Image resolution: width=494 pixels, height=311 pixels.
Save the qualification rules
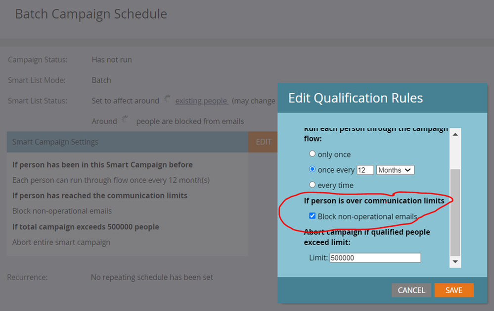point(453,290)
